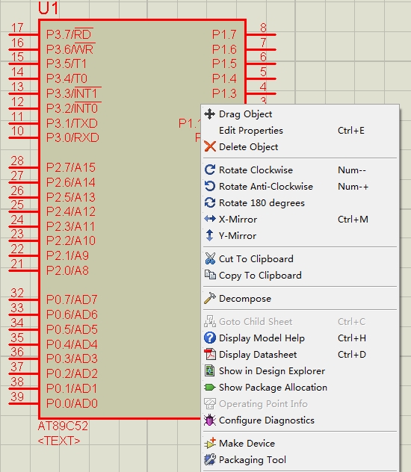
Task: Open Display Model Help menu entry text
Action: pos(262,338)
